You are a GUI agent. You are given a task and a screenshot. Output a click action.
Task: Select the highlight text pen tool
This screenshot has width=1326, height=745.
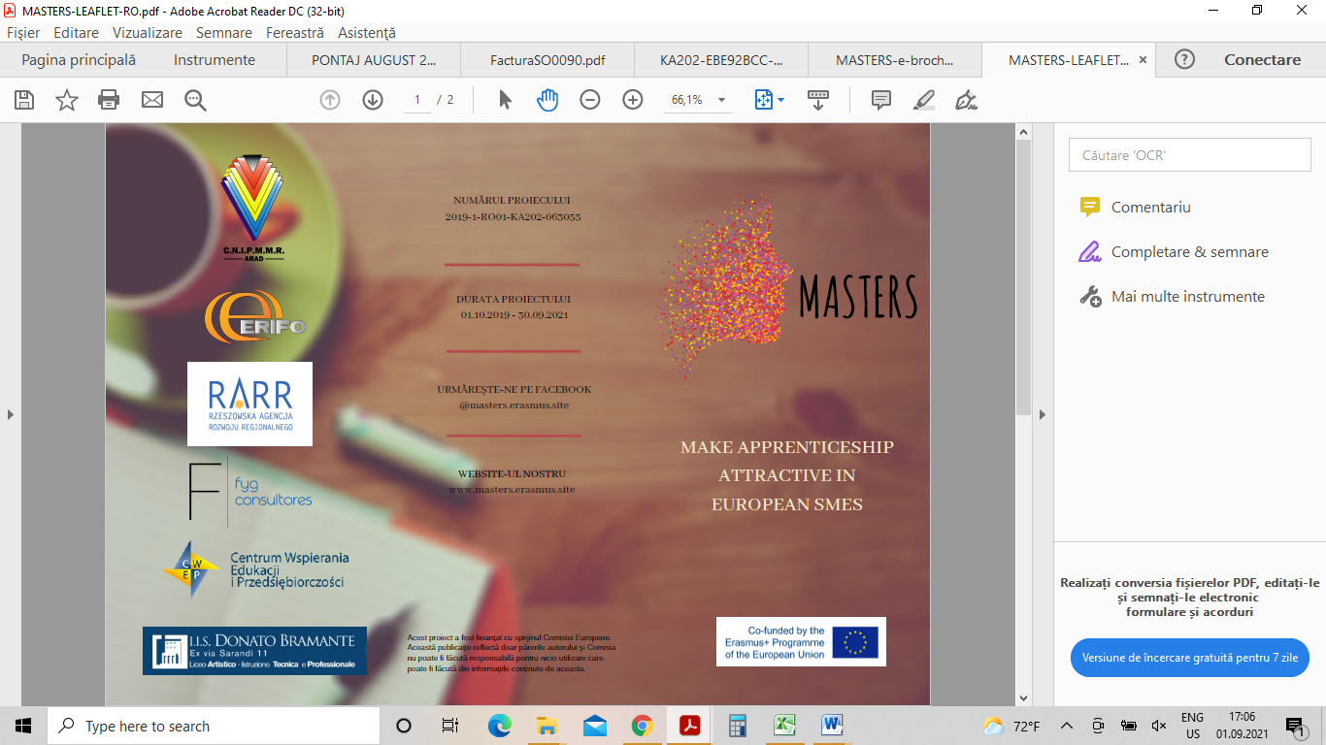(x=924, y=100)
